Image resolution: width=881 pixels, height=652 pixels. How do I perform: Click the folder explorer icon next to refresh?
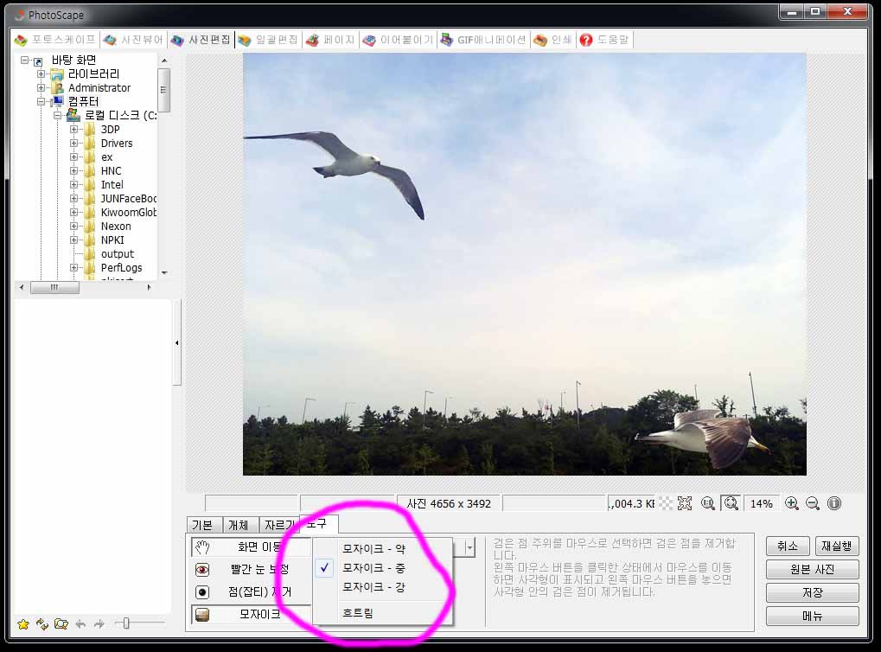61,624
